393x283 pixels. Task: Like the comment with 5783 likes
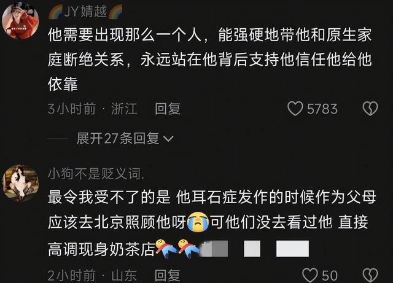coord(295,109)
